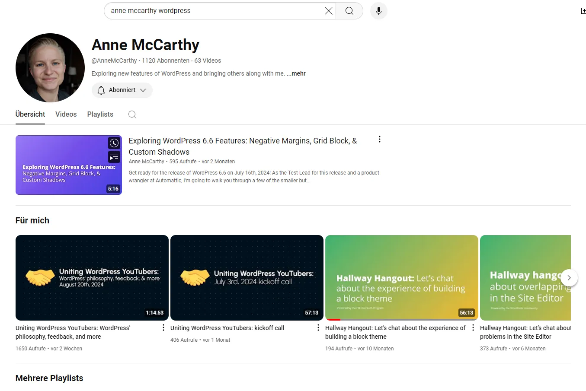Click the 63 Videos count text
This screenshot has width=586, height=391.
(x=208, y=60)
